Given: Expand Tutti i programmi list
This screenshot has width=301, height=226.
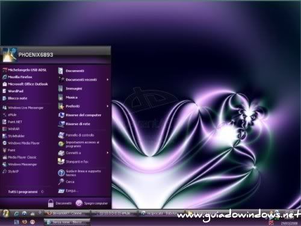Looking at the screenshot, I should 26,192.
